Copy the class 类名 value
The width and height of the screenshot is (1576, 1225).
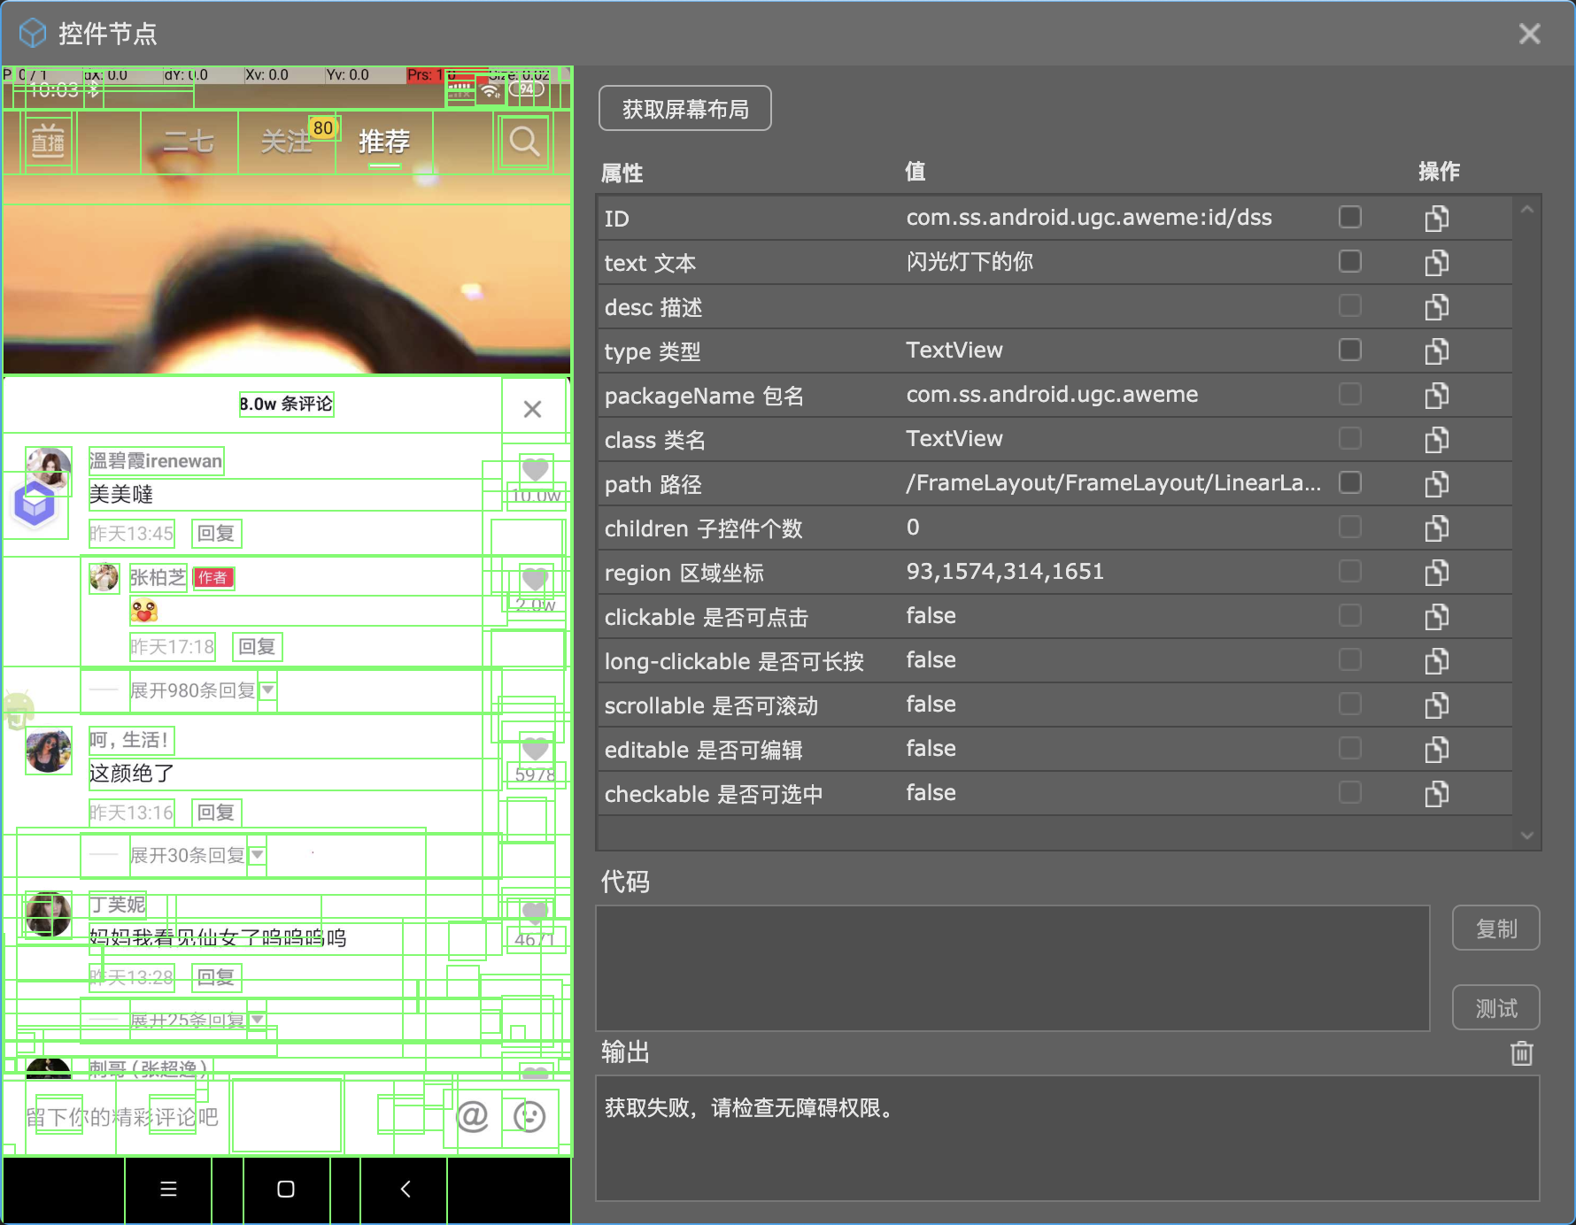[x=1436, y=439]
